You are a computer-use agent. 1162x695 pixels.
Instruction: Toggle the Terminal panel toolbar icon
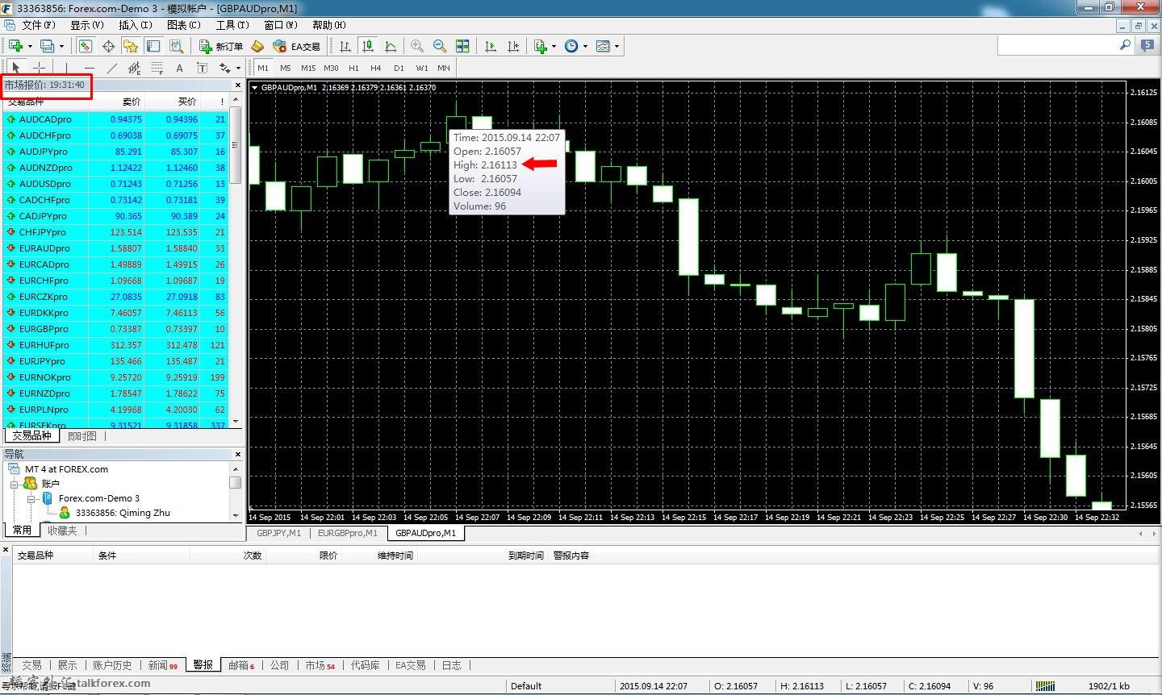point(153,46)
